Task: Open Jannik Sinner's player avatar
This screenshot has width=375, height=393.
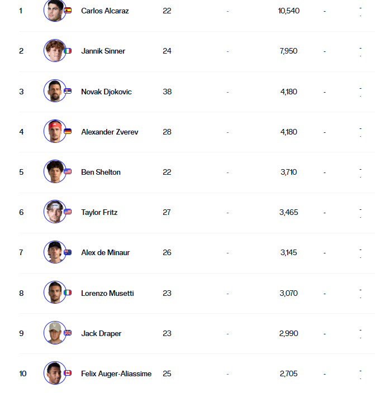Action: [x=55, y=50]
